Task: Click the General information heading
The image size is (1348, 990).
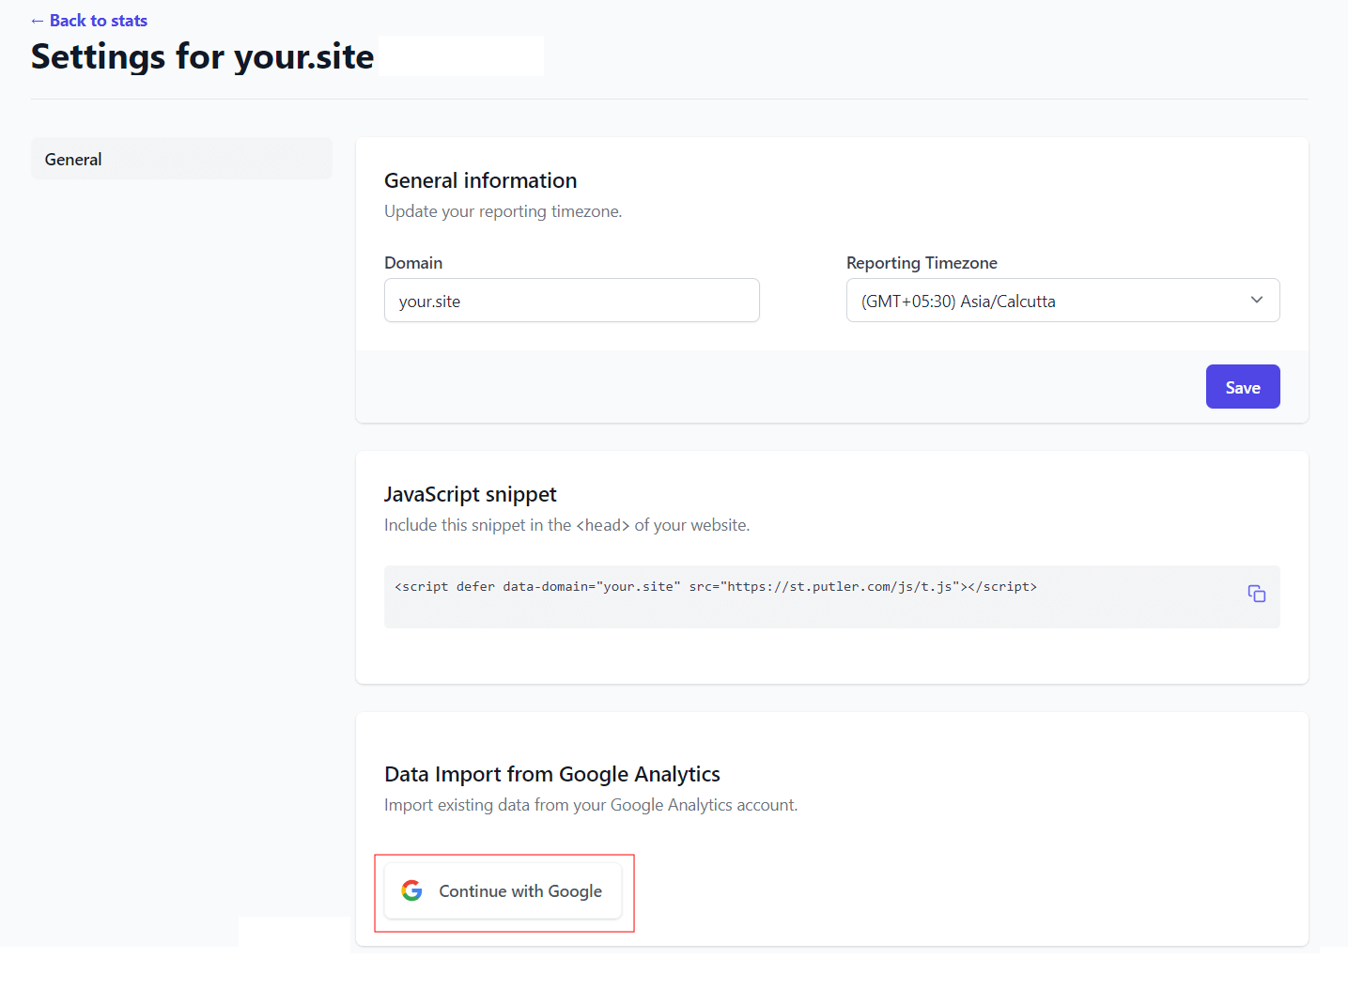Action: tap(480, 180)
